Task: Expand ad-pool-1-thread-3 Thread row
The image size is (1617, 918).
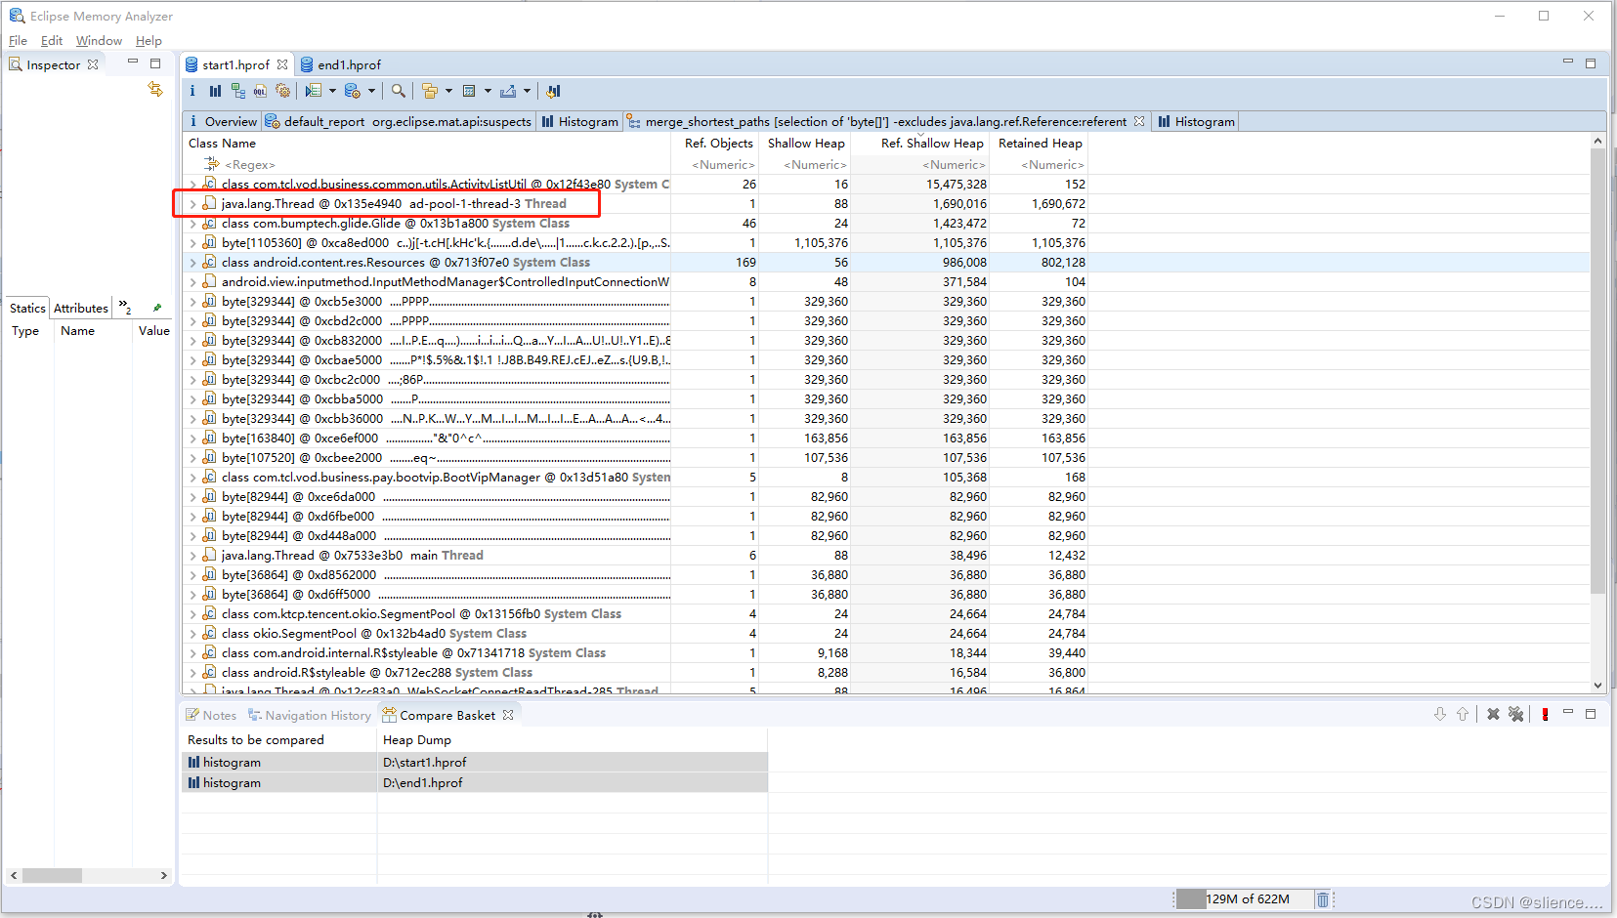Action: (x=192, y=204)
